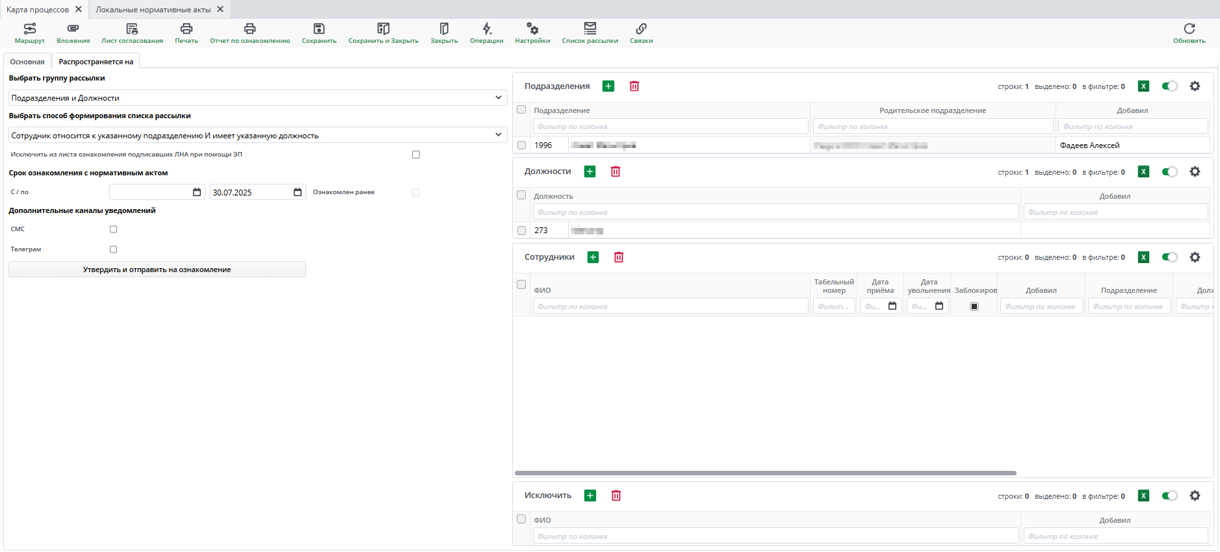Open Дата увольнения filter calendar
Screen dimensions: 1220x552
pyautogui.click(x=939, y=306)
